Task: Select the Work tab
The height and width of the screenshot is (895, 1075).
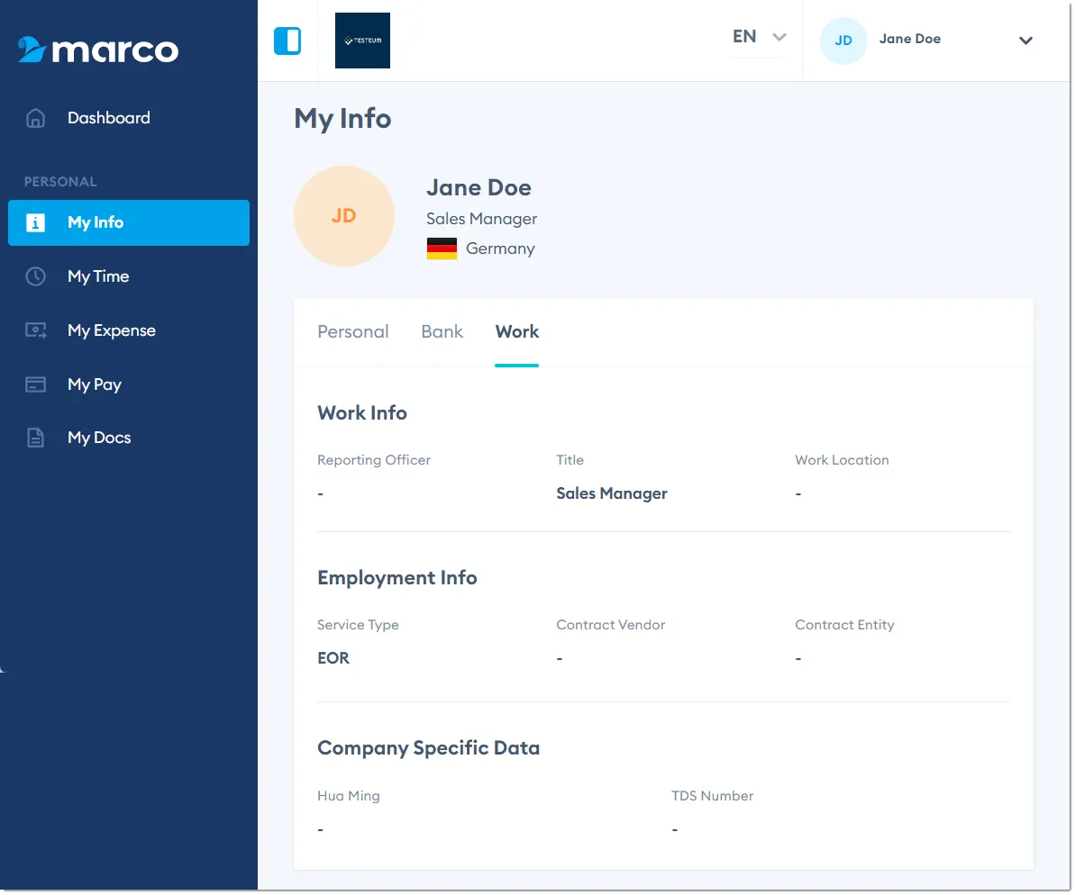Action: (517, 331)
